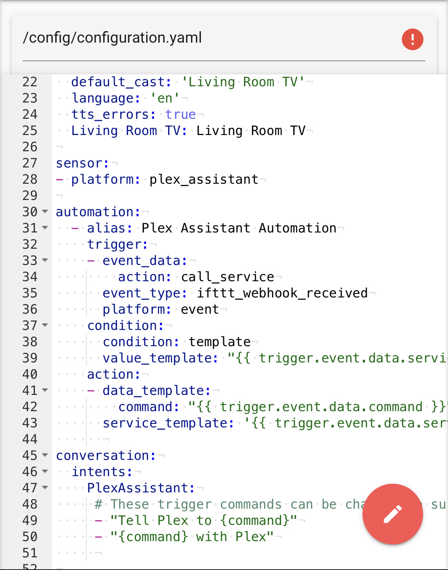This screenshot has width=448, height=570.
Task: Click the red error exclamation icon
Action: coord(412,39)
